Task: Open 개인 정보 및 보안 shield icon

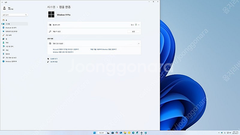Action: [x=4, y=58]
